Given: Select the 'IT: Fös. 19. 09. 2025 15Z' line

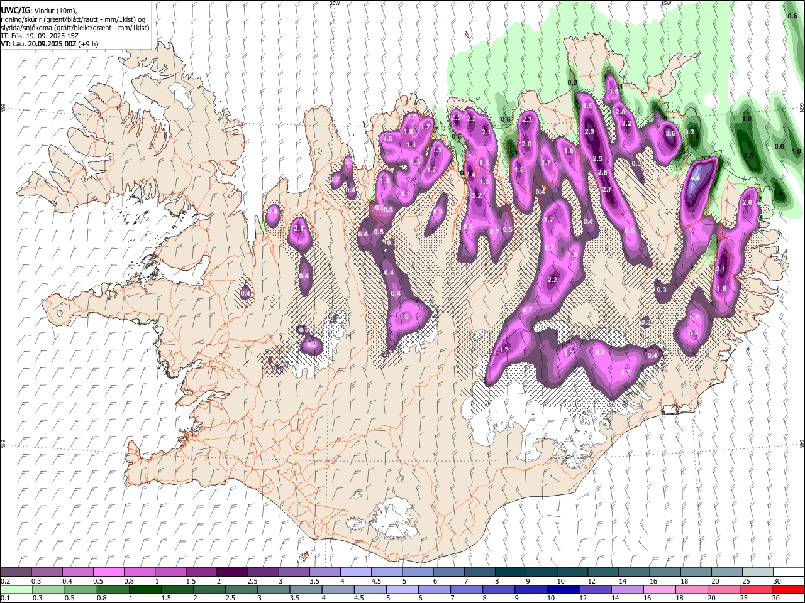Looking at the screenshot, I should [40, 36].
